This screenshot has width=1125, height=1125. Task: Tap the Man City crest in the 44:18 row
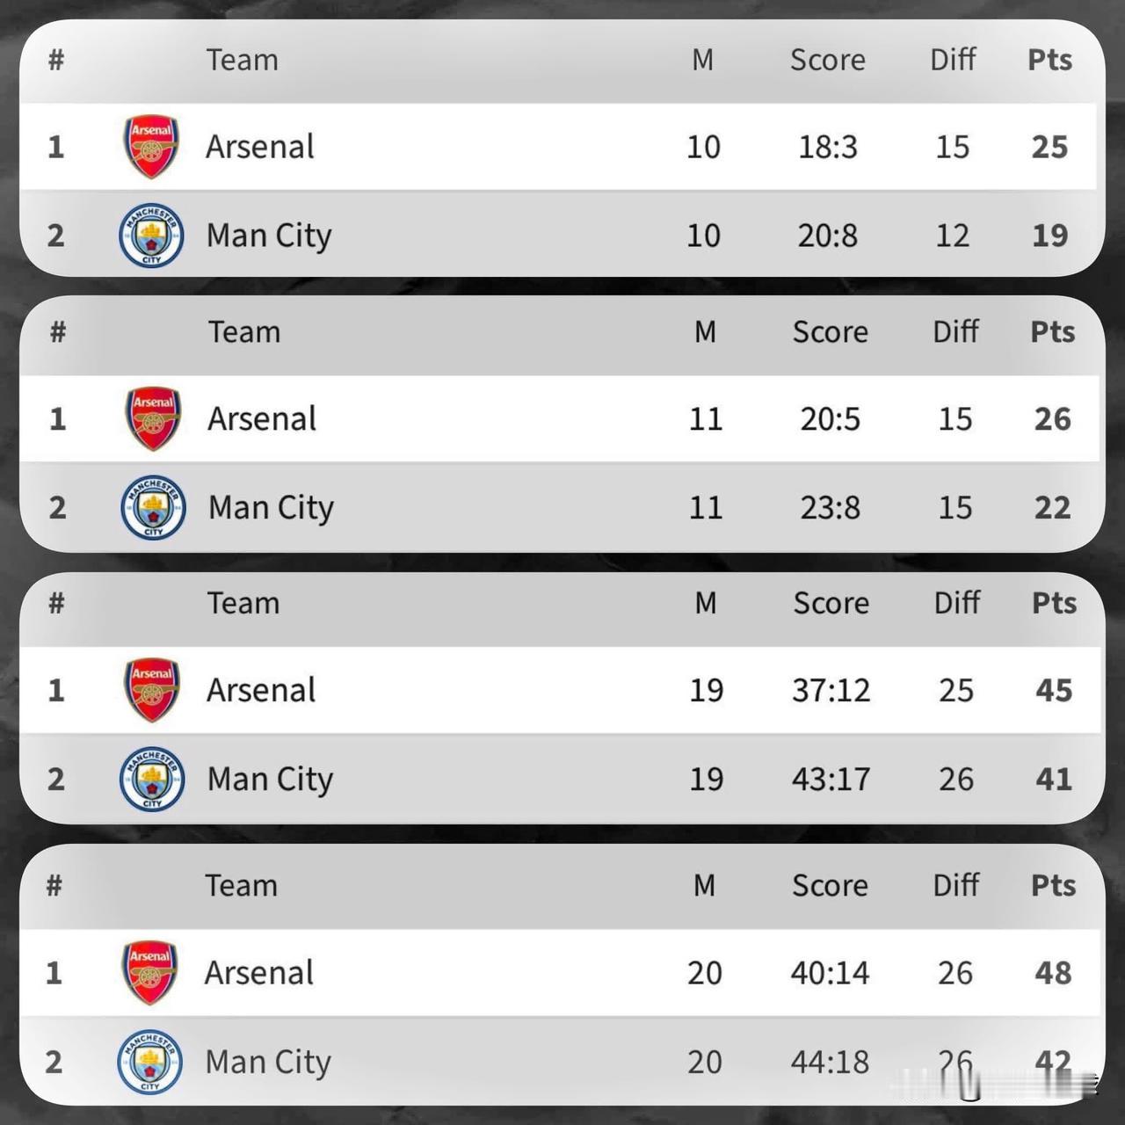pyautogui.click(x=149, y=1062)
